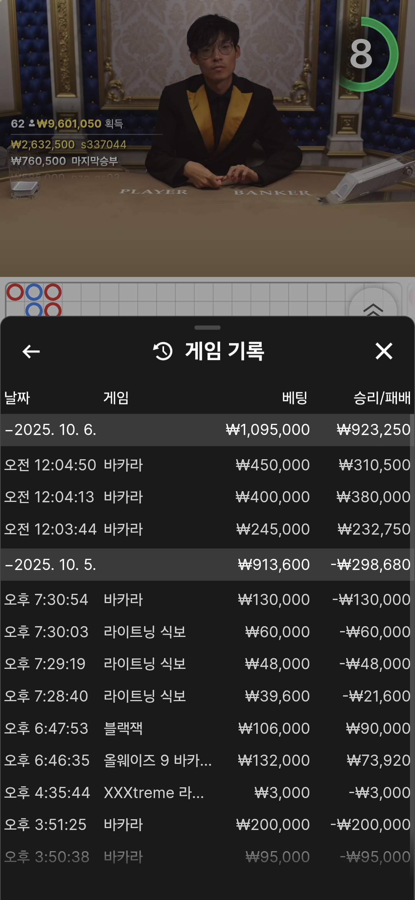This screenshot has height=900, width=415.
Task: Close the game history panel
Action: (383, 351)
